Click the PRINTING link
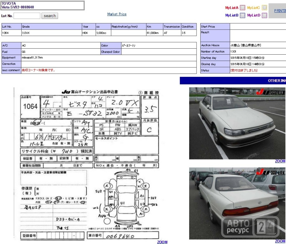The height and width of the screenshot is (244, 286). tap(280, 11)
